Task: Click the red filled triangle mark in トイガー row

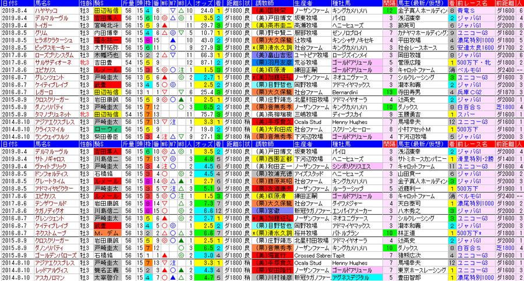Action: [x=164, y=26]
